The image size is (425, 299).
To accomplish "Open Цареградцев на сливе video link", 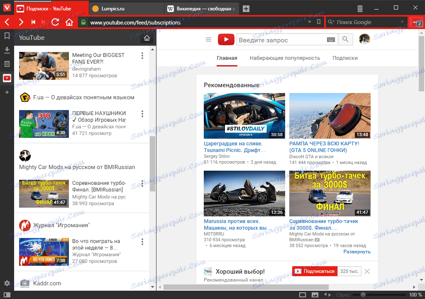I will (x=234, y=147).
